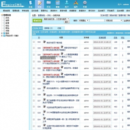
Task: Click the 提交 button under the dropdown
Action: [x=67, y=22]
